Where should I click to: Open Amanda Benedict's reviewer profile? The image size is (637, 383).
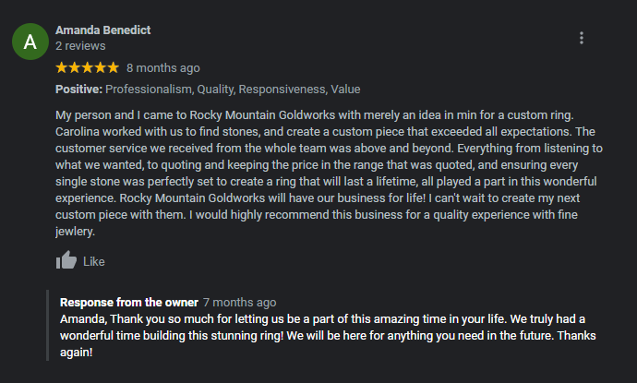tap(102, 30)
